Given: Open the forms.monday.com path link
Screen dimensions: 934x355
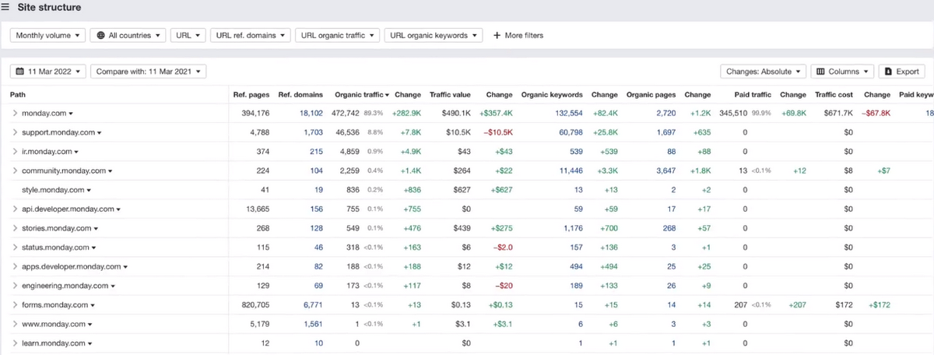Looking at the screenshot, I should click(x=54, y=305).
